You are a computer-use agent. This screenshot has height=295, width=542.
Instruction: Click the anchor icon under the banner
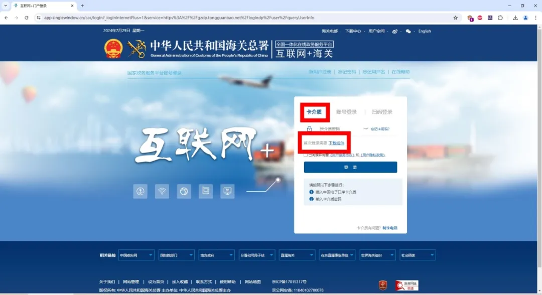(x=141, y=191)
